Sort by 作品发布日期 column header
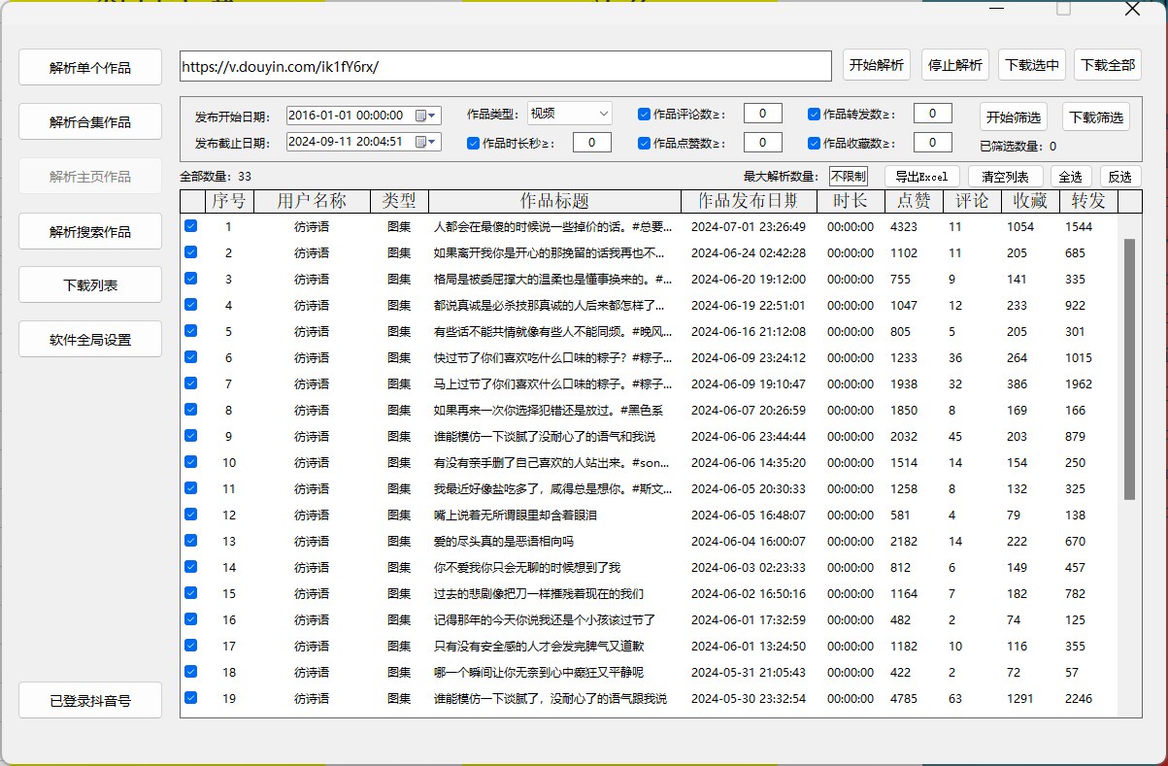This screenshot has width=1168, height=766. 749,201
